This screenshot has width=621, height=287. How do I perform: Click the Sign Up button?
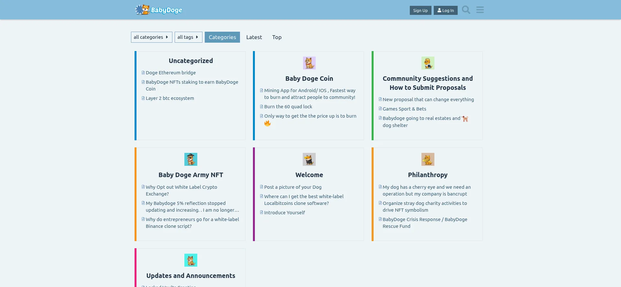coord(420,10)
